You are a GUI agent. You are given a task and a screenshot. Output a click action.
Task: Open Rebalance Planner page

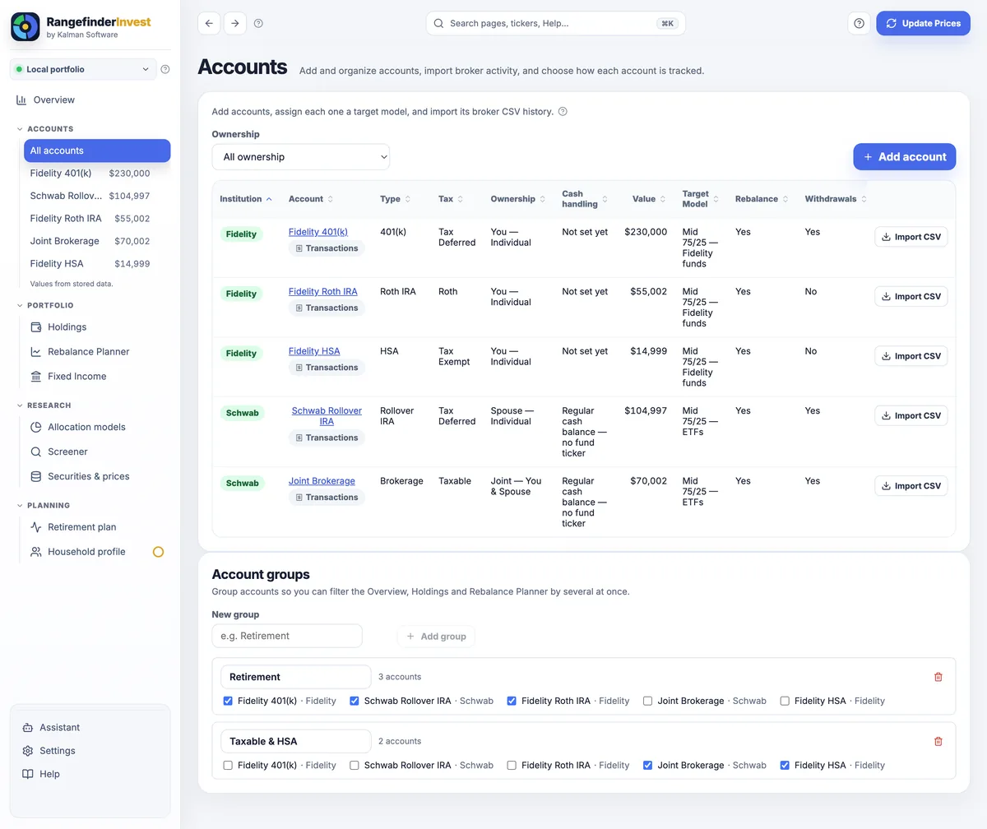[x=97, y=351]
